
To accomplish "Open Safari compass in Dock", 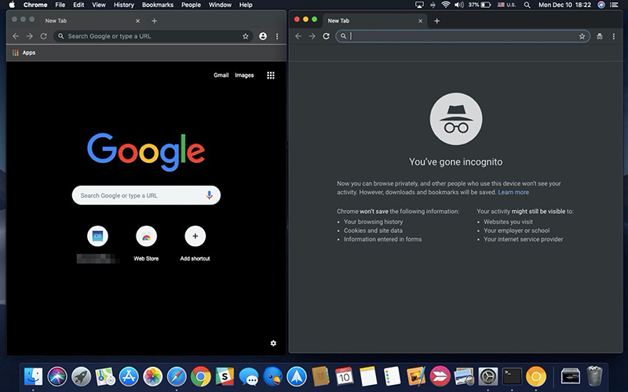I will pyautogui.click(x=177, y=376).
